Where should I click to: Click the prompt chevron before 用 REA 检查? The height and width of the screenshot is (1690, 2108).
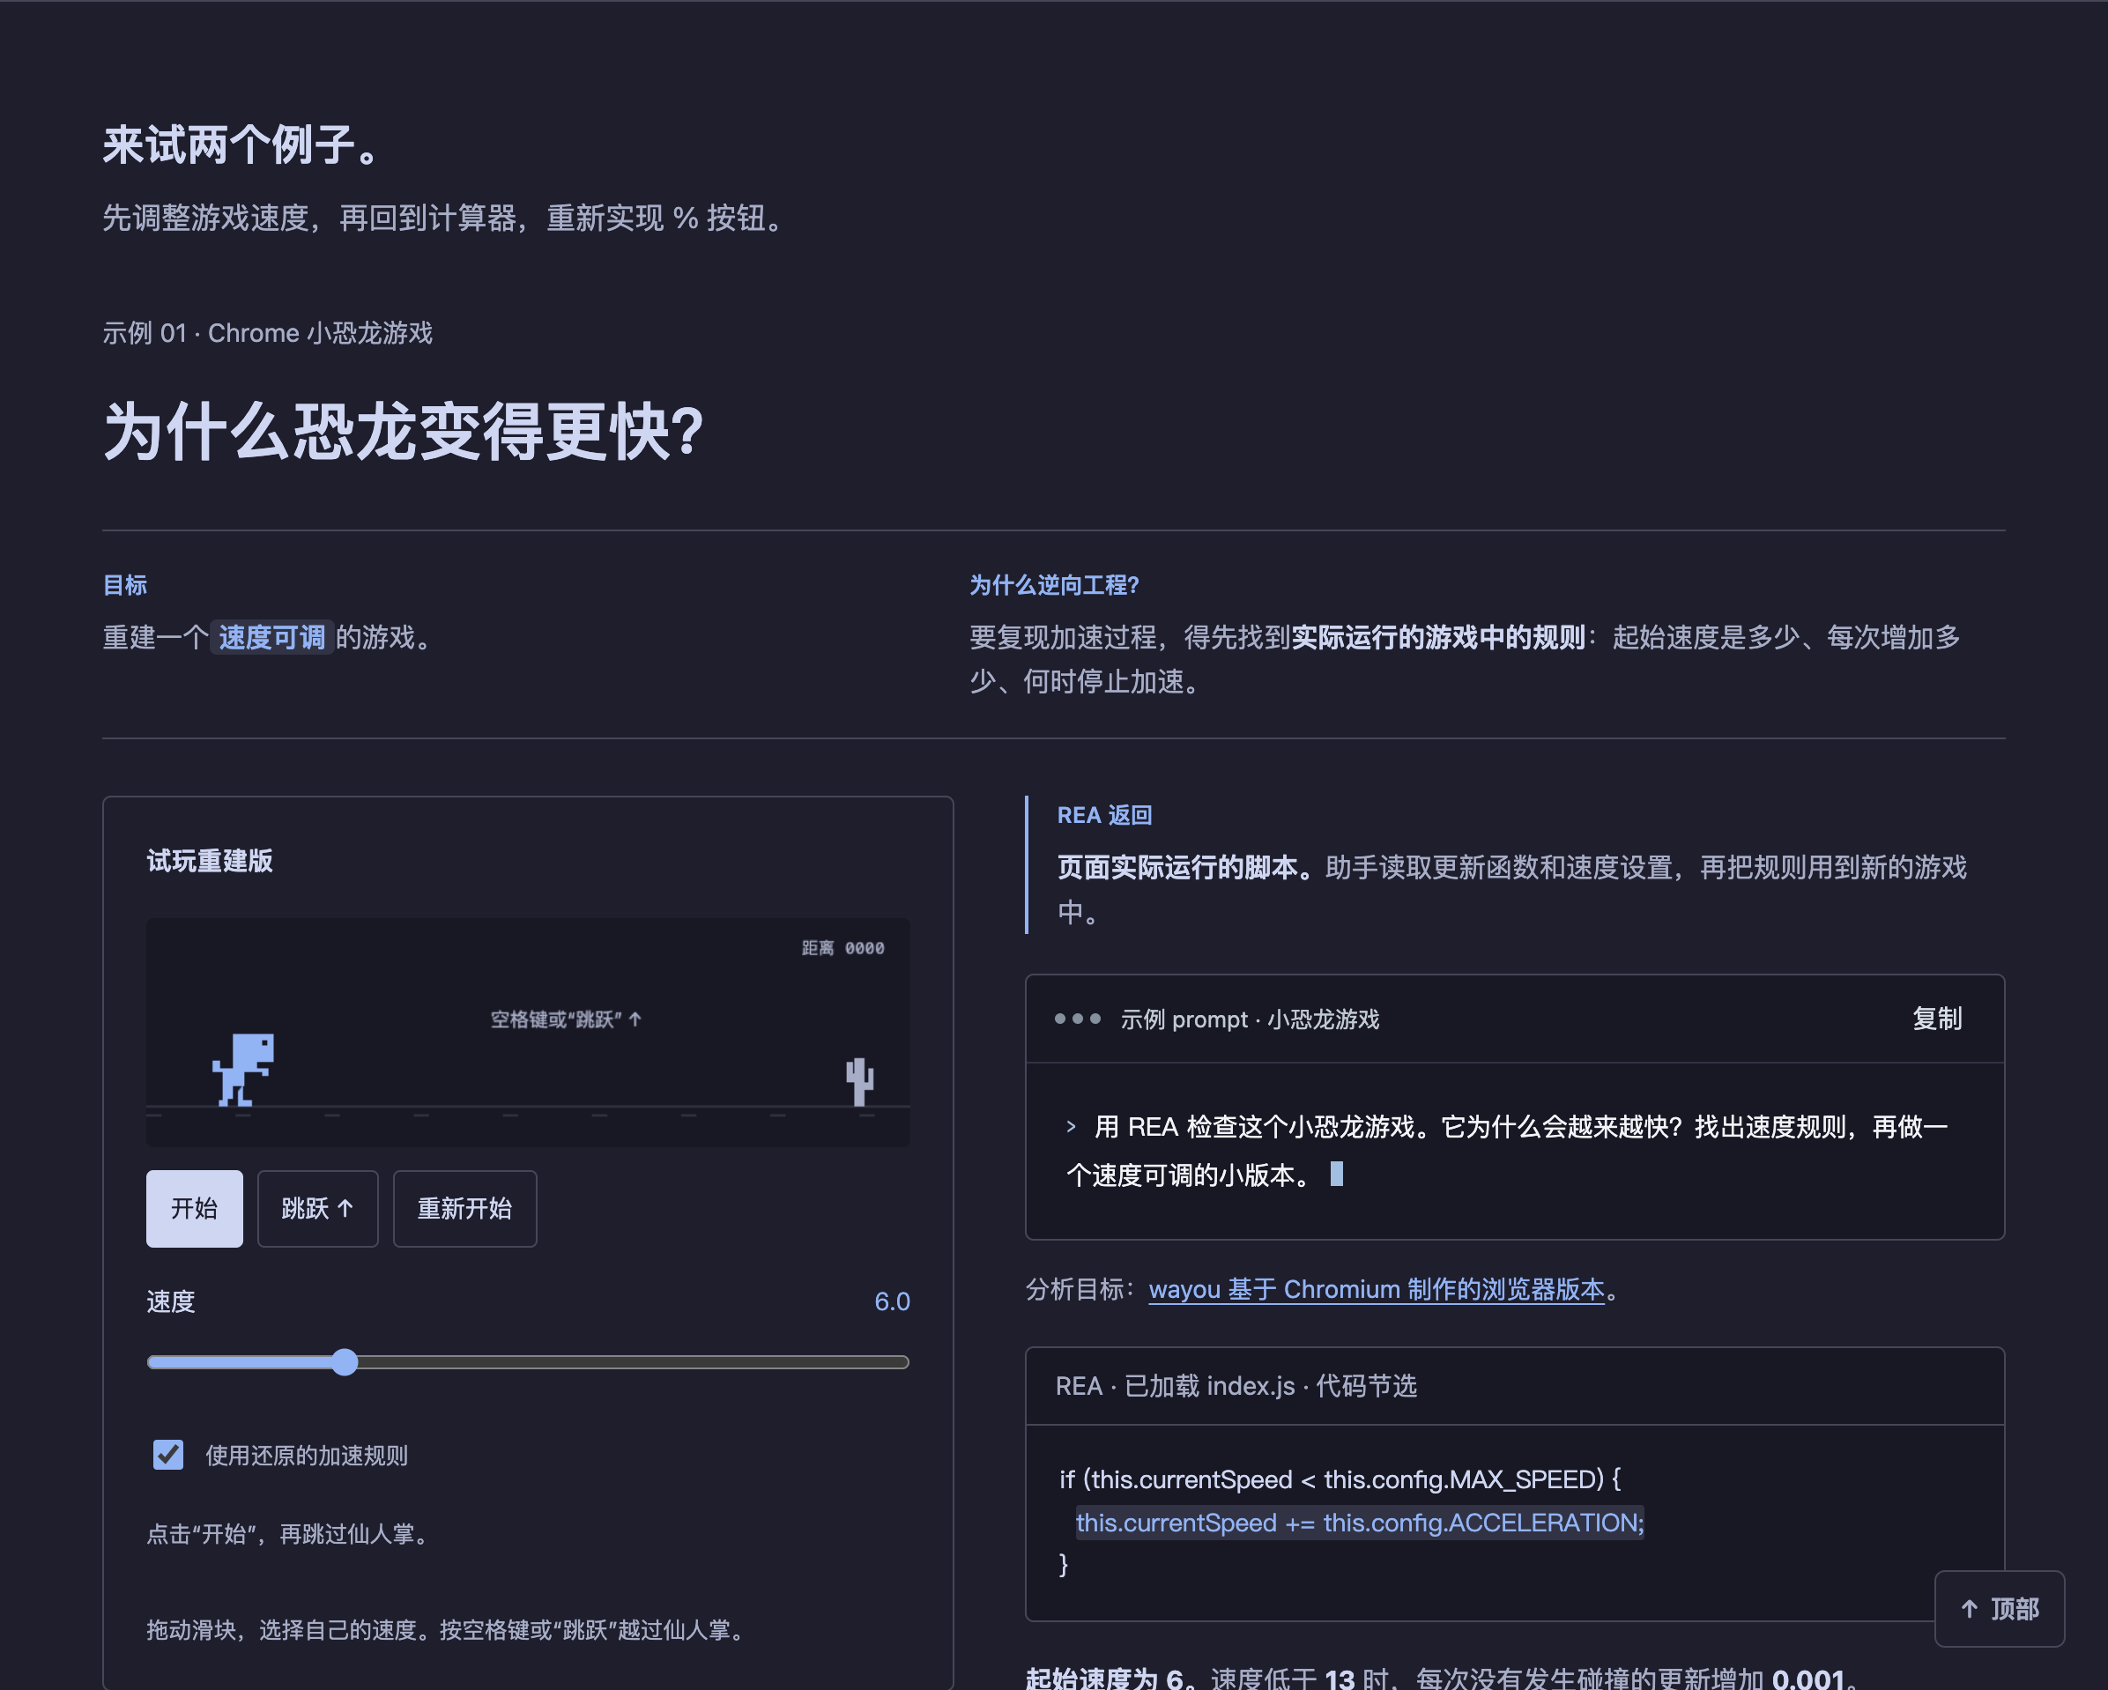1071,1127
